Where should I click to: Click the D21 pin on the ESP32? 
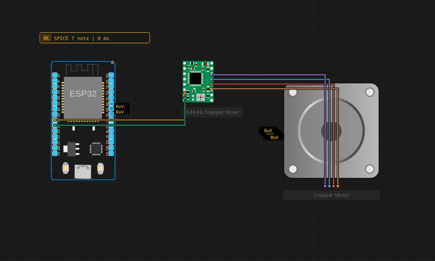pyautogui.click(x=111, y=97)
